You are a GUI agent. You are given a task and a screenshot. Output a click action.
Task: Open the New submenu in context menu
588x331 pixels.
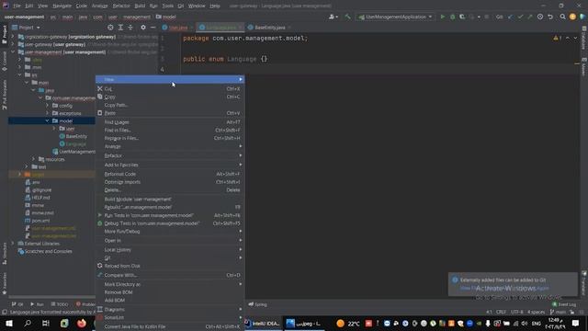pos(170,79)
